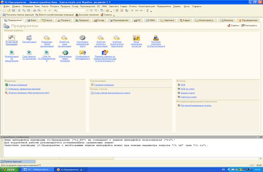Switch to the Касса tab
Image resolution: width=263 pixels, height=172 pixels.
pos(47,20)
